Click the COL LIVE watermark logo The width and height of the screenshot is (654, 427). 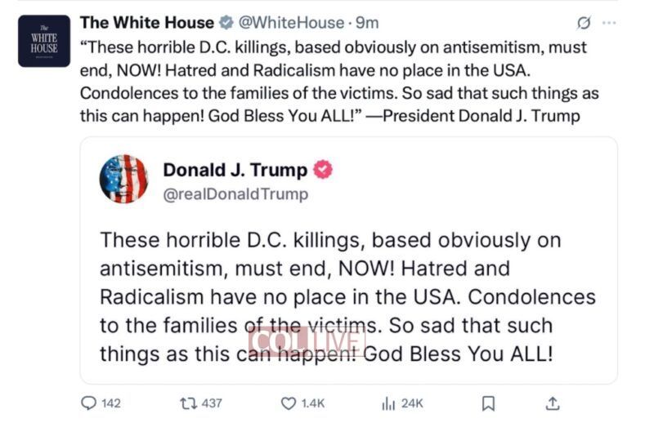tap(307, 340)
